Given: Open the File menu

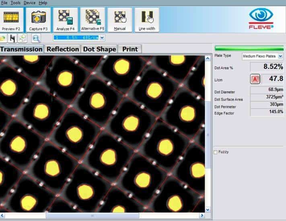Looking at the screenshot, I should [x=4, y=3].
